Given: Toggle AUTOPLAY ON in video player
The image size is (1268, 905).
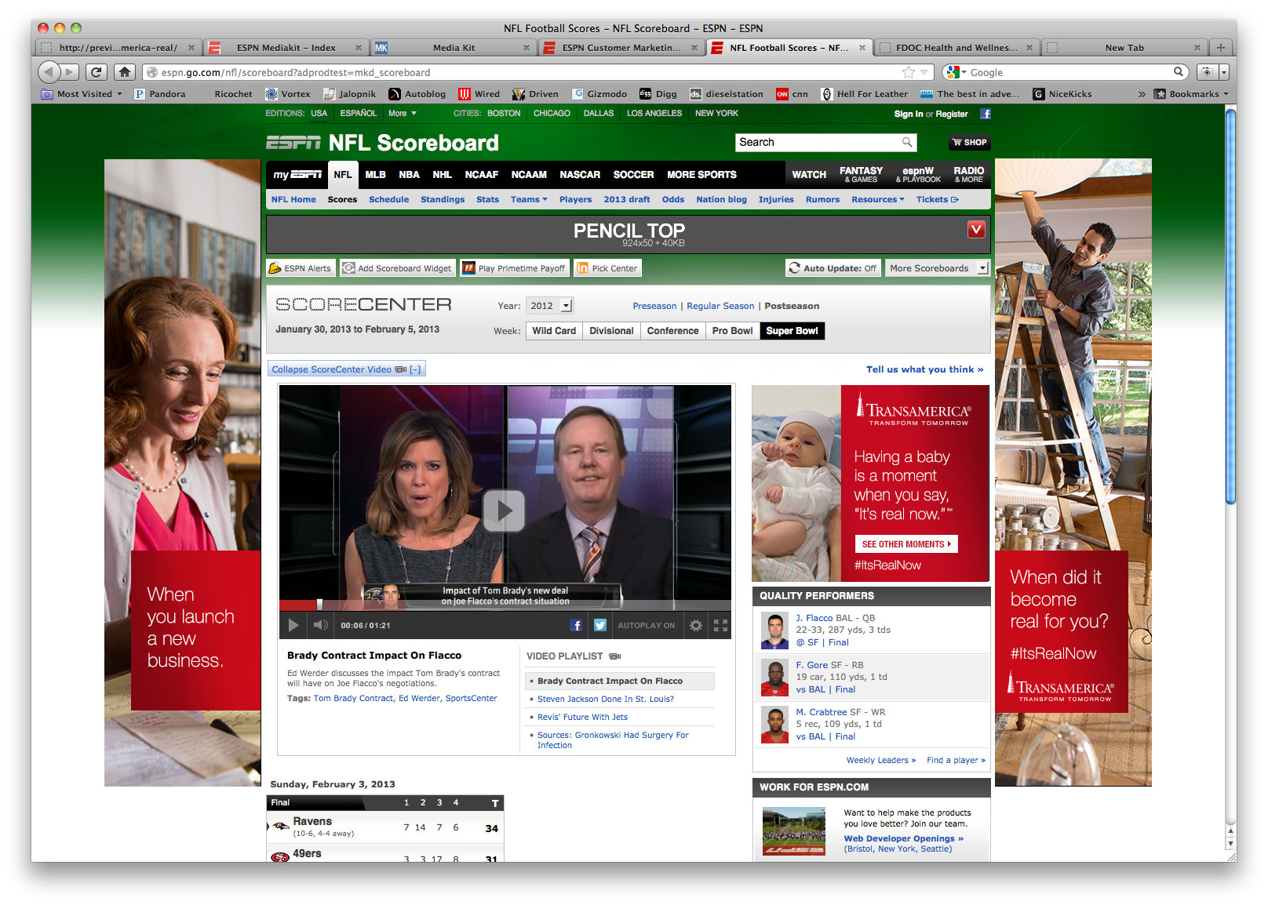Looking at the screenshot, I should point(646,625).
